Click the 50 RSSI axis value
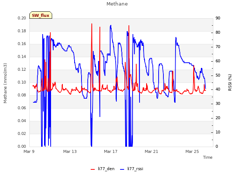The width and height of the screenshot is (235, 176). click(x=218, y=75)
